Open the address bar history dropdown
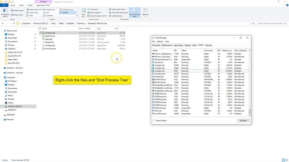 [x=251, y=23]
